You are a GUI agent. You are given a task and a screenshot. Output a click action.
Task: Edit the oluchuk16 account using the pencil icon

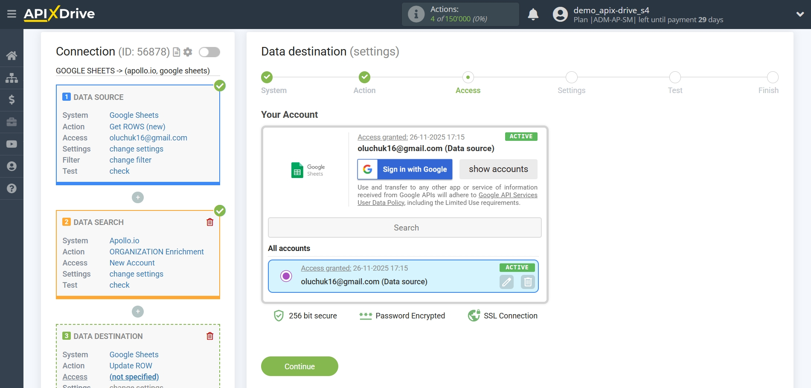506,282
